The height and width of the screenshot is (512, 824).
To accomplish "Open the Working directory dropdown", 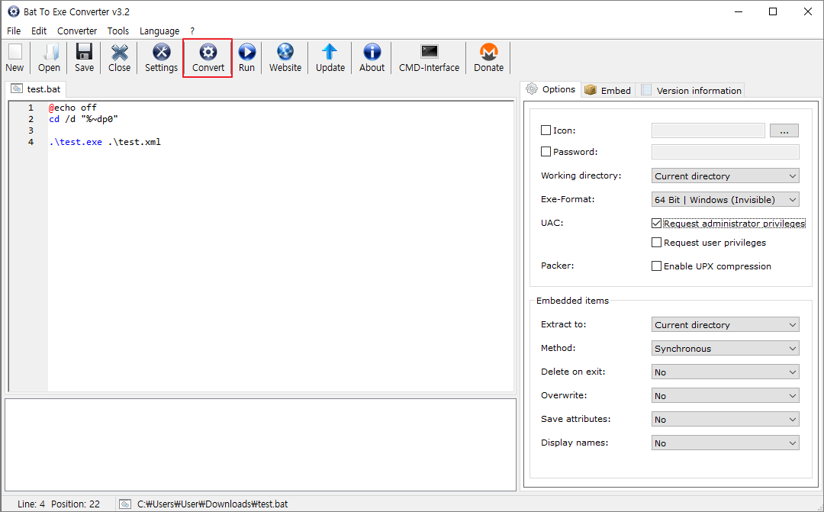I will 726,175.
